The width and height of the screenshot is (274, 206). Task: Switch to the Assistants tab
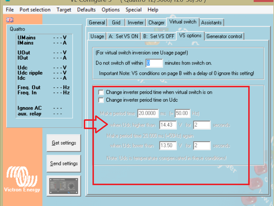[x=212, y=23]
